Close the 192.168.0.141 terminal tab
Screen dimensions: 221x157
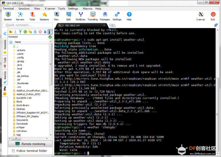[104, 25]
